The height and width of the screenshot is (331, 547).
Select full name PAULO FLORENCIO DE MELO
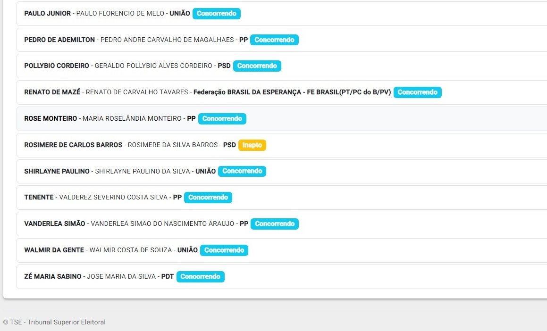tap(120, 14)
